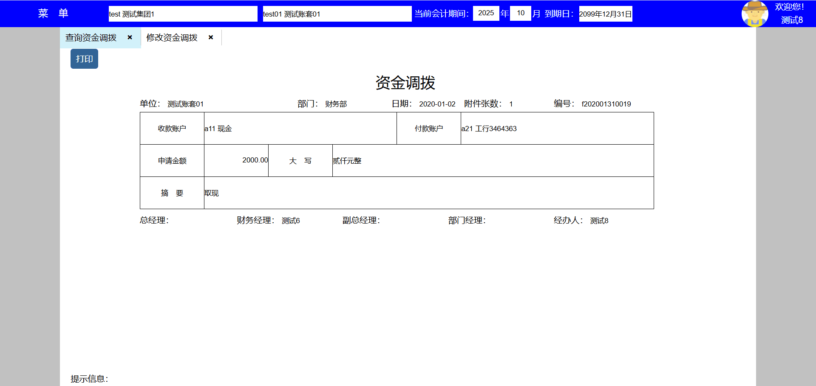This screenshot has width=816, height=386.
Task: Close the 查询资金调拨 tab
Action: [x=130, y=37]
